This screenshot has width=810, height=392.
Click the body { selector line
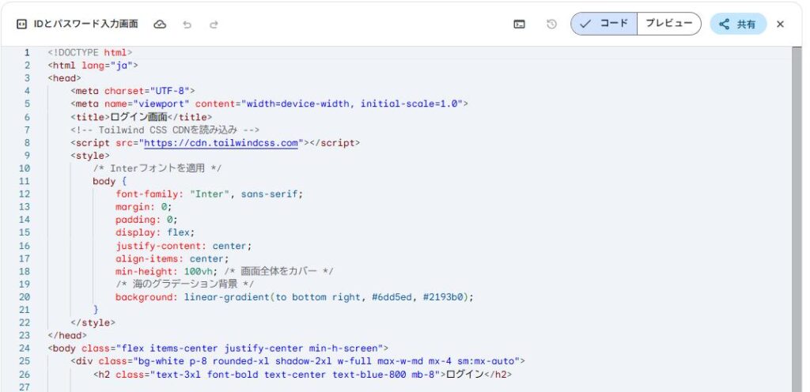click(109, 181)
